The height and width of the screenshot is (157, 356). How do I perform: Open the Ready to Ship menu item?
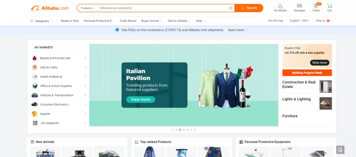click(x=70, y=21)
